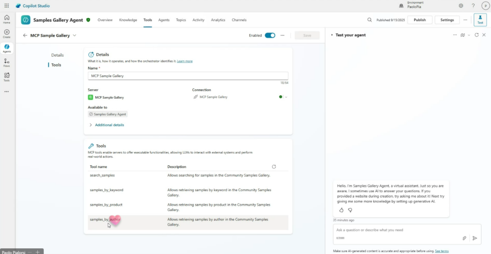
Task: Open the See terms link
Action: click(x=442, y=251)
